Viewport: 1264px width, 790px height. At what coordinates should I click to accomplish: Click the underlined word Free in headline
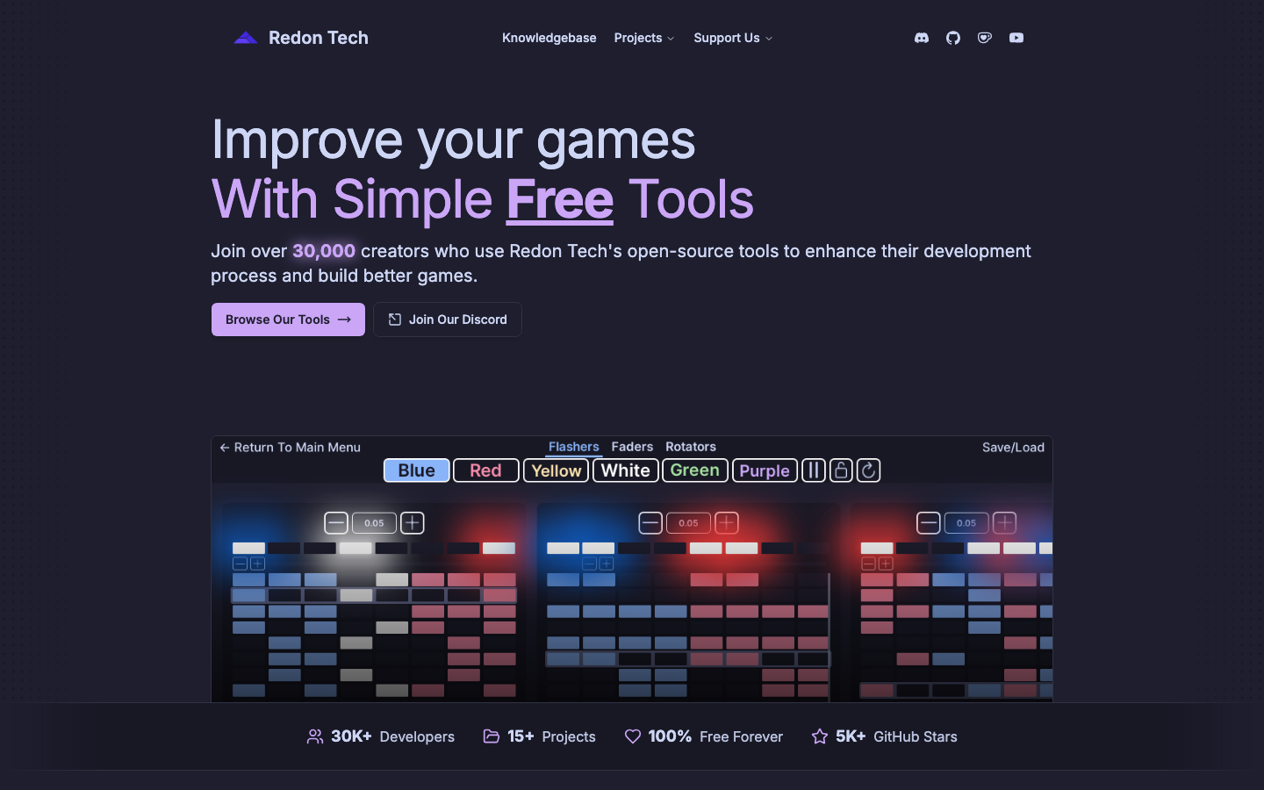coord(560,200)
